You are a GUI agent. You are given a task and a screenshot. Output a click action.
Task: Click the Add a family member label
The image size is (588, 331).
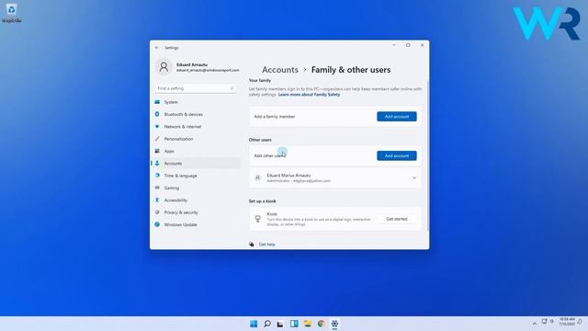[275, 117]
